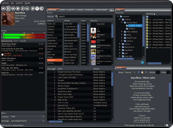Select the Best Of... album cover

(93, 52)
